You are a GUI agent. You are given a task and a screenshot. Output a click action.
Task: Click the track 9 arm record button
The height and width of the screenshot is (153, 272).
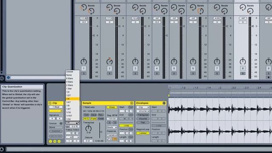point(269,77)
